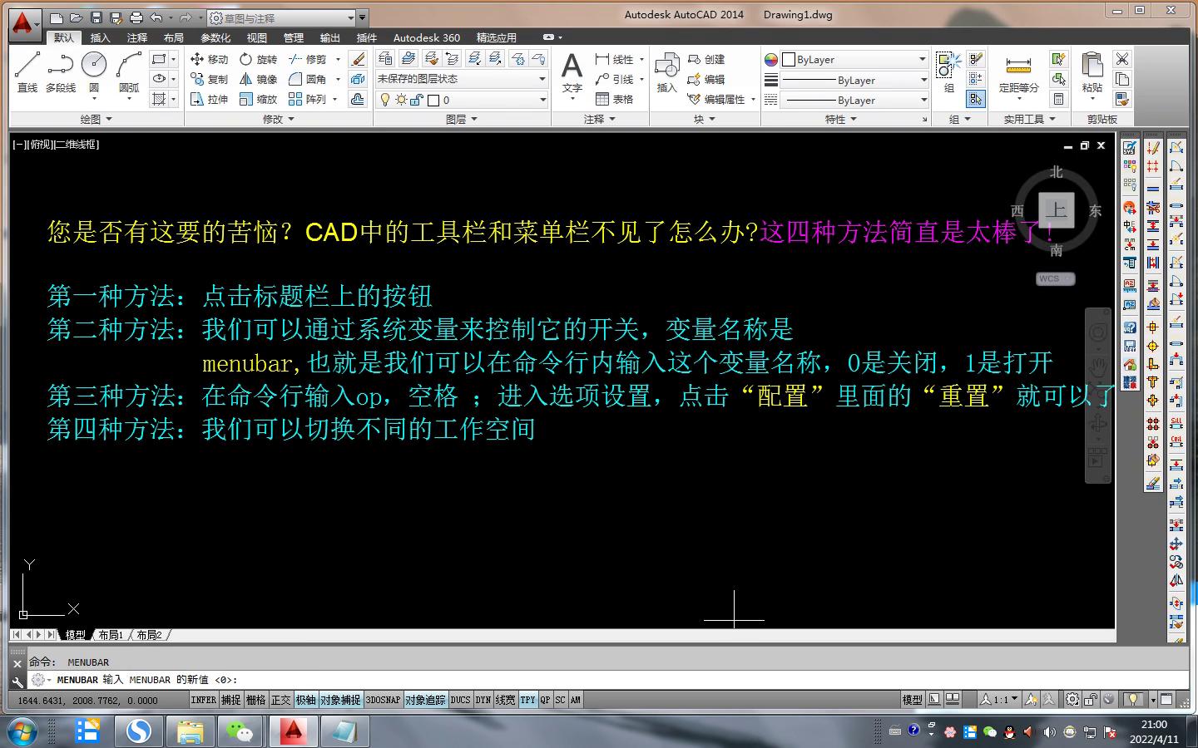Toggle 栅格 grid display in status bar
This screenshot has height=748, width=1198.
point(256,700)
